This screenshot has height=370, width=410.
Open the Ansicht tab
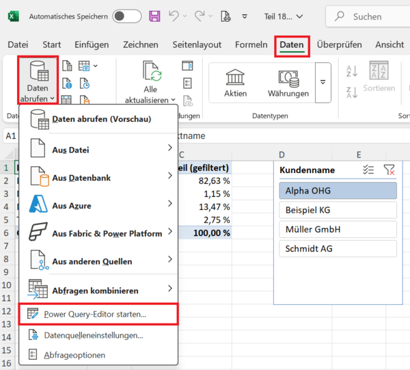pyautogui.click(x=389, y=44)
